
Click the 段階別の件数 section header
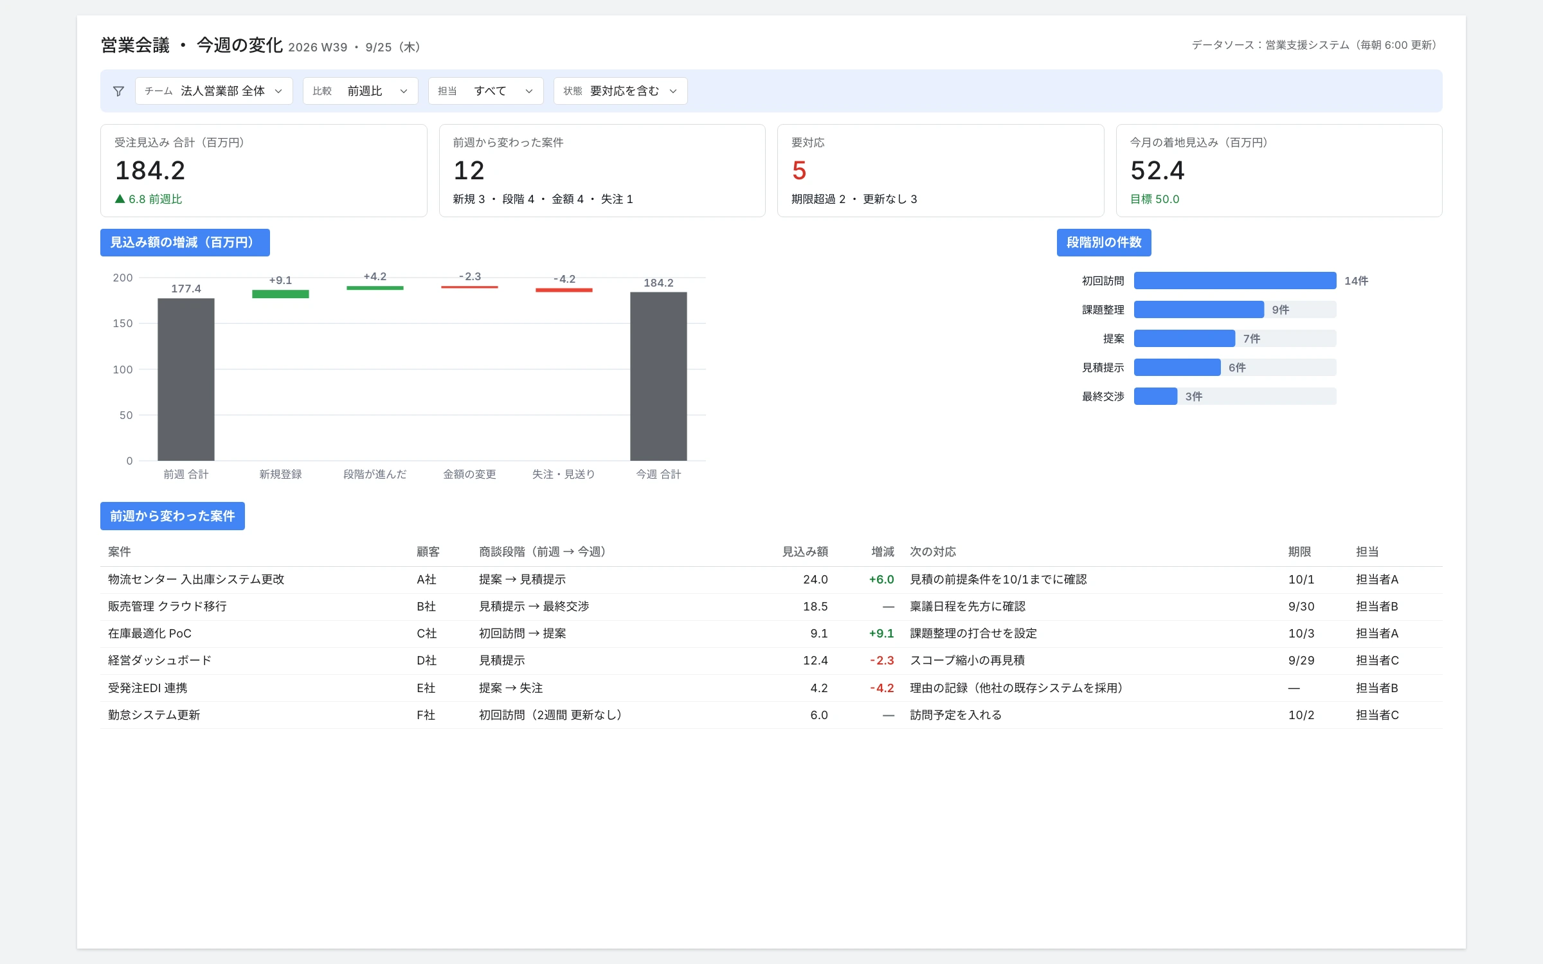[1104, 242]
